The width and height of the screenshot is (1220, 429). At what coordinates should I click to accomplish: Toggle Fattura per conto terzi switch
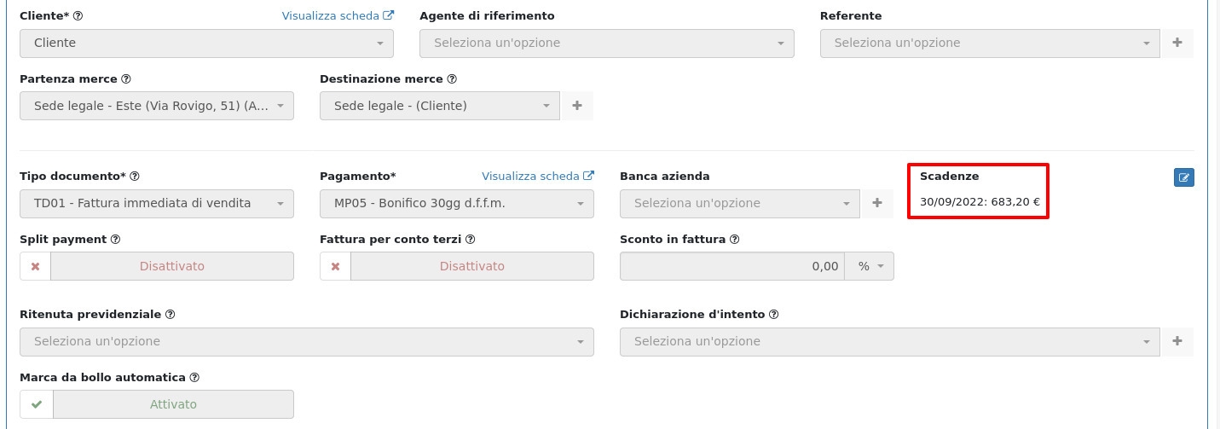456,266
